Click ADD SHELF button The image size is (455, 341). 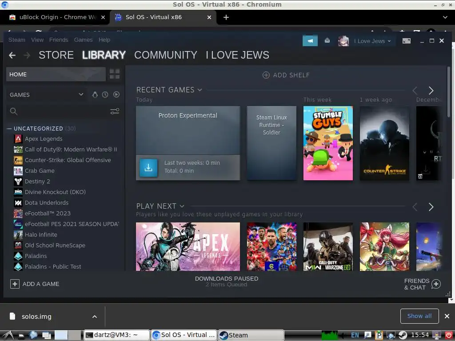[x=286, y=75]
